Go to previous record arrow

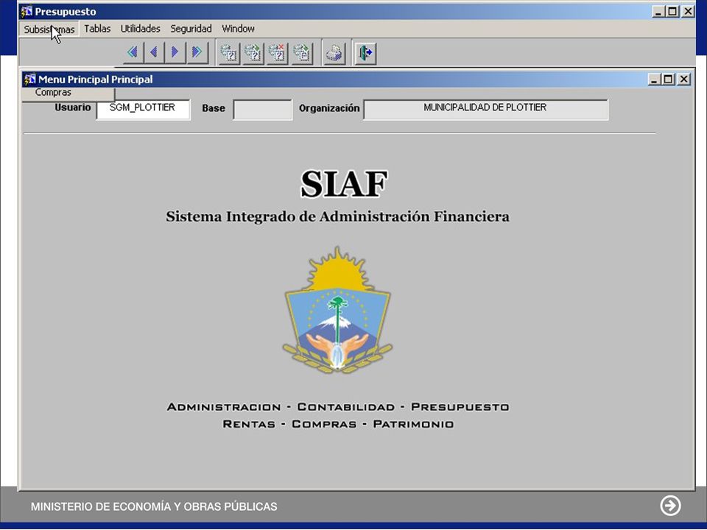point(154,53)
